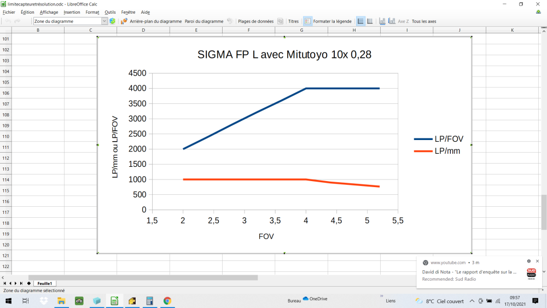Click the horizontal scrollbar of the sheet
547x308 pixels.
point(142,277)
